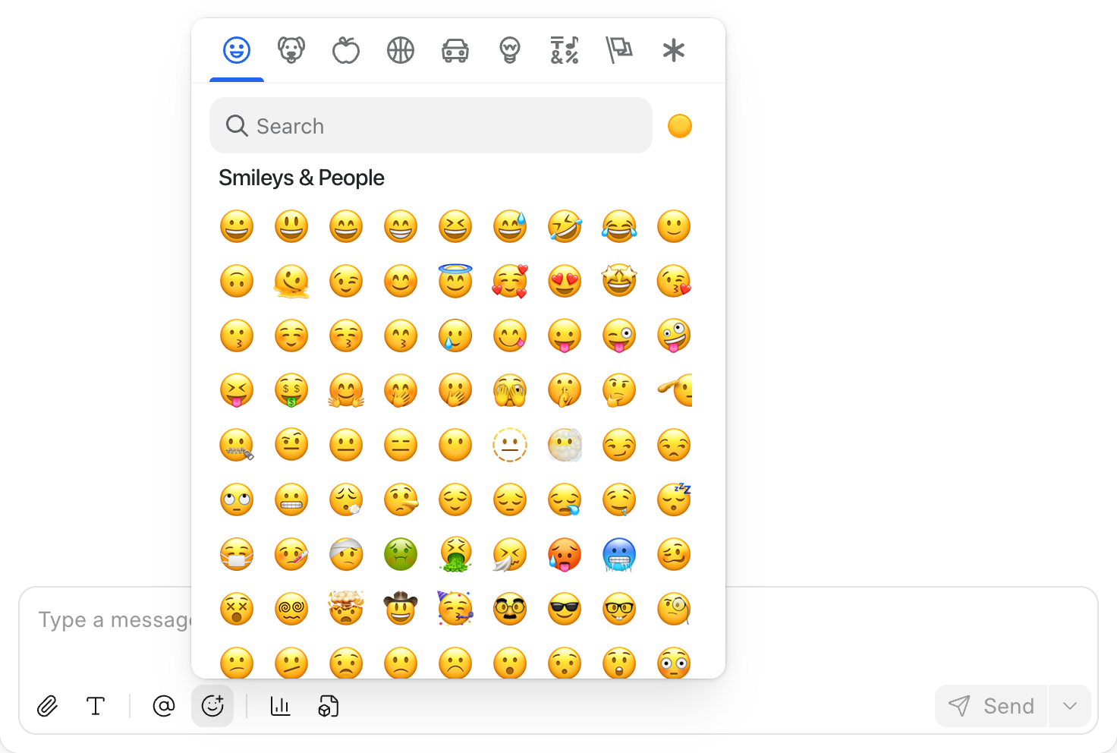Switch to the Food & Drink emoji tab

point(346,50)
